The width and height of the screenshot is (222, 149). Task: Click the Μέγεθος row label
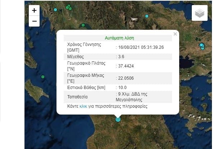click(x=76, y=57)
